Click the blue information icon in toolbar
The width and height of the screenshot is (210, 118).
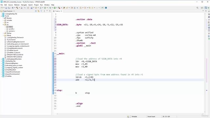(x=106, y=8)
